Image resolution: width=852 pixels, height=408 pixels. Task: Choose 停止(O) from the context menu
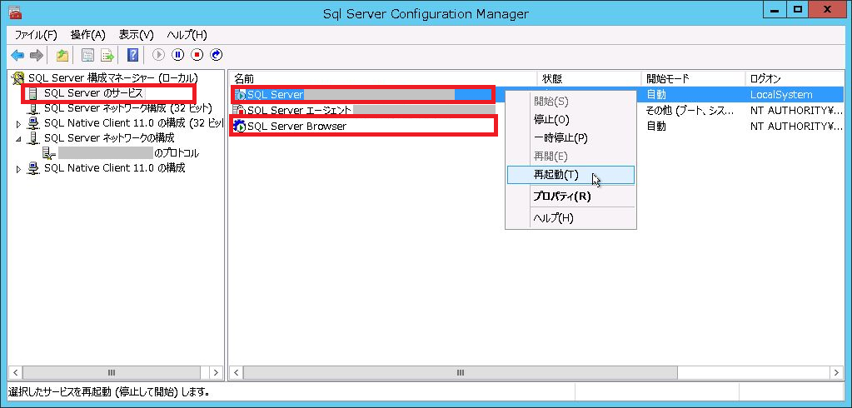(570, 120)
